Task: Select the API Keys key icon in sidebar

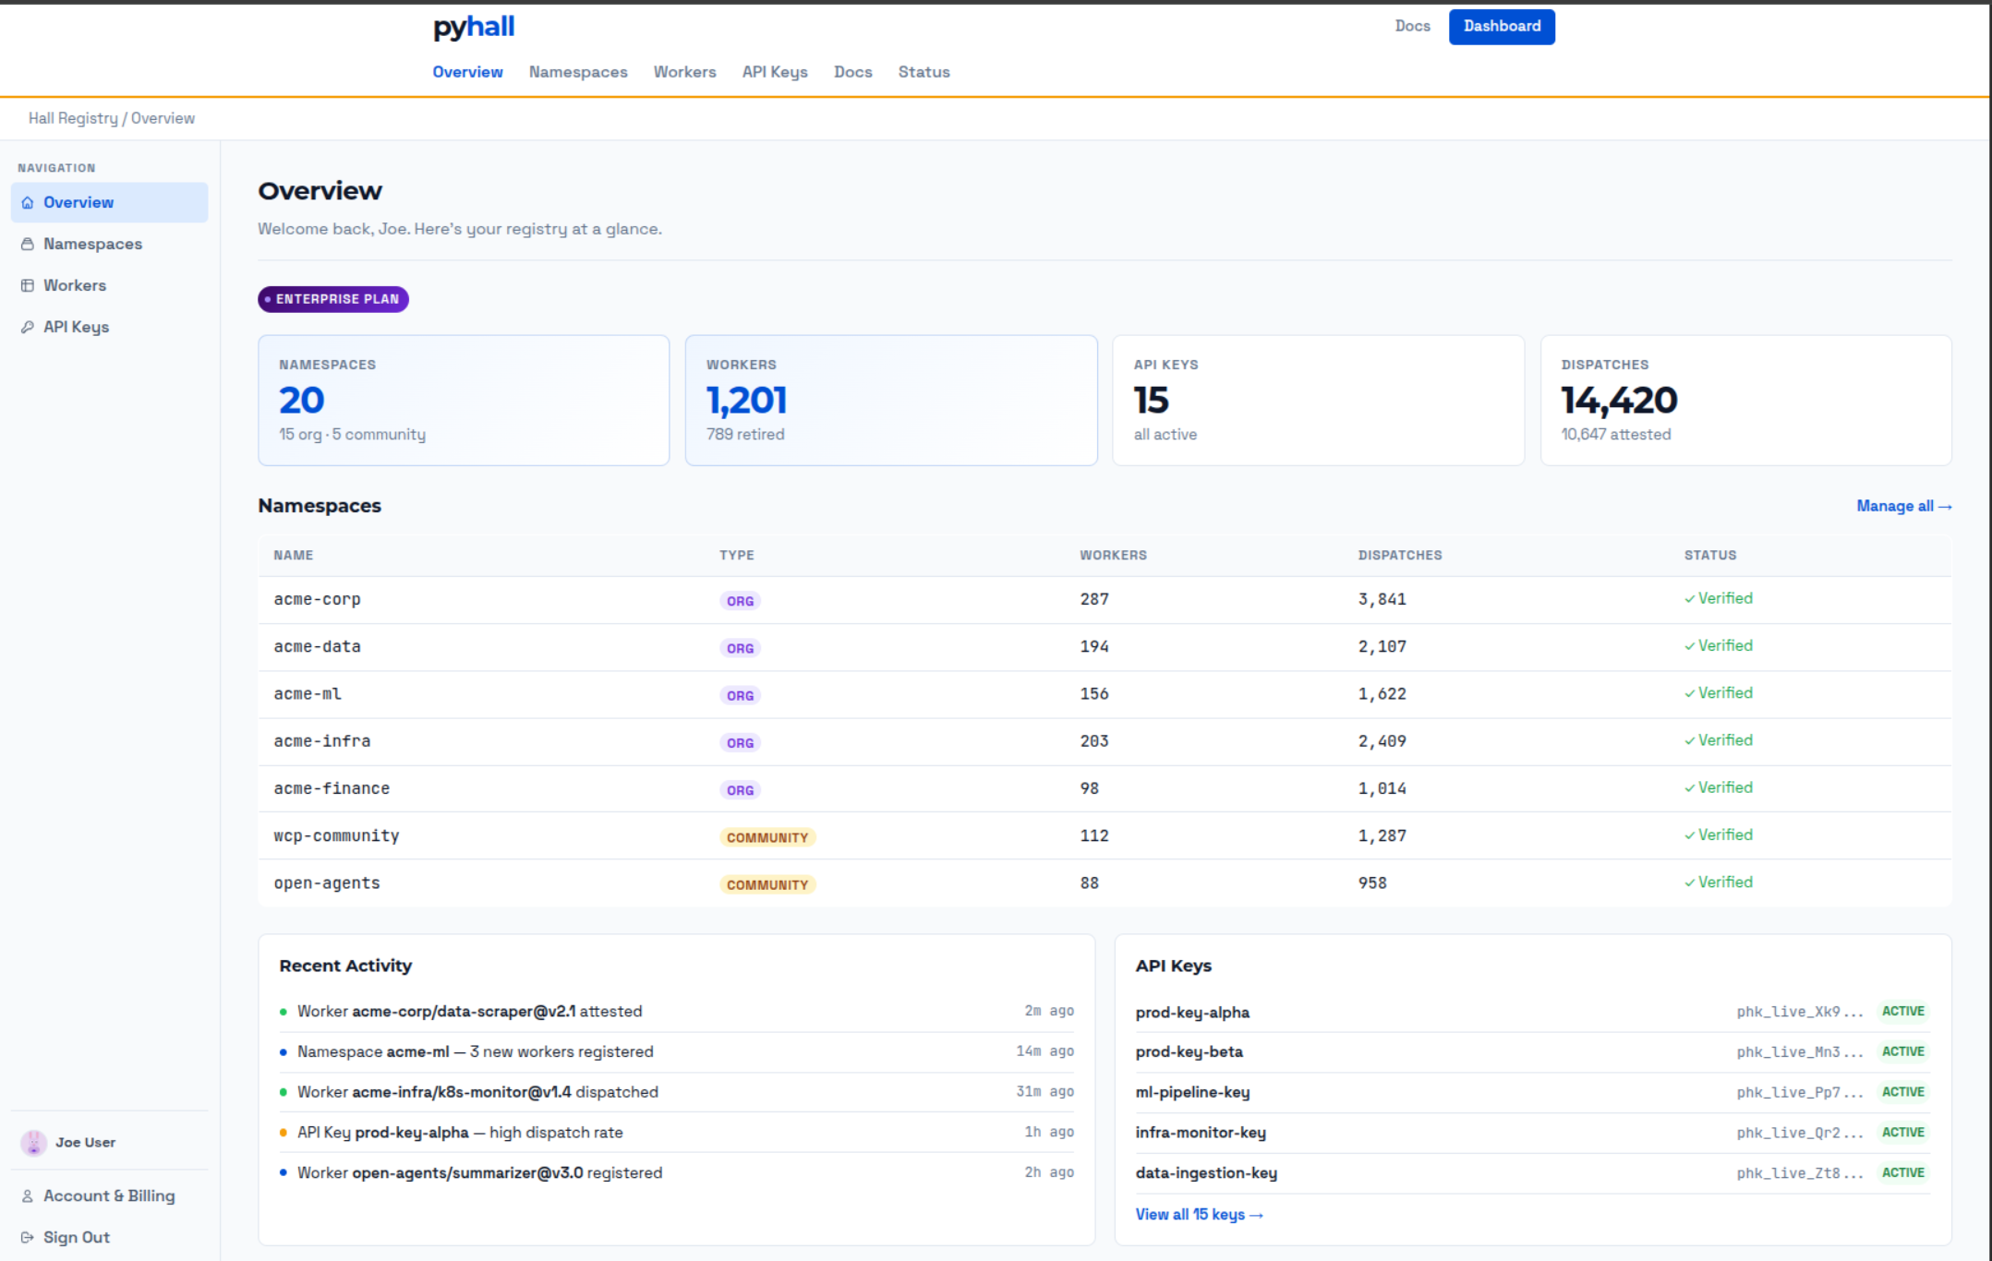Action: coord(28,326)
